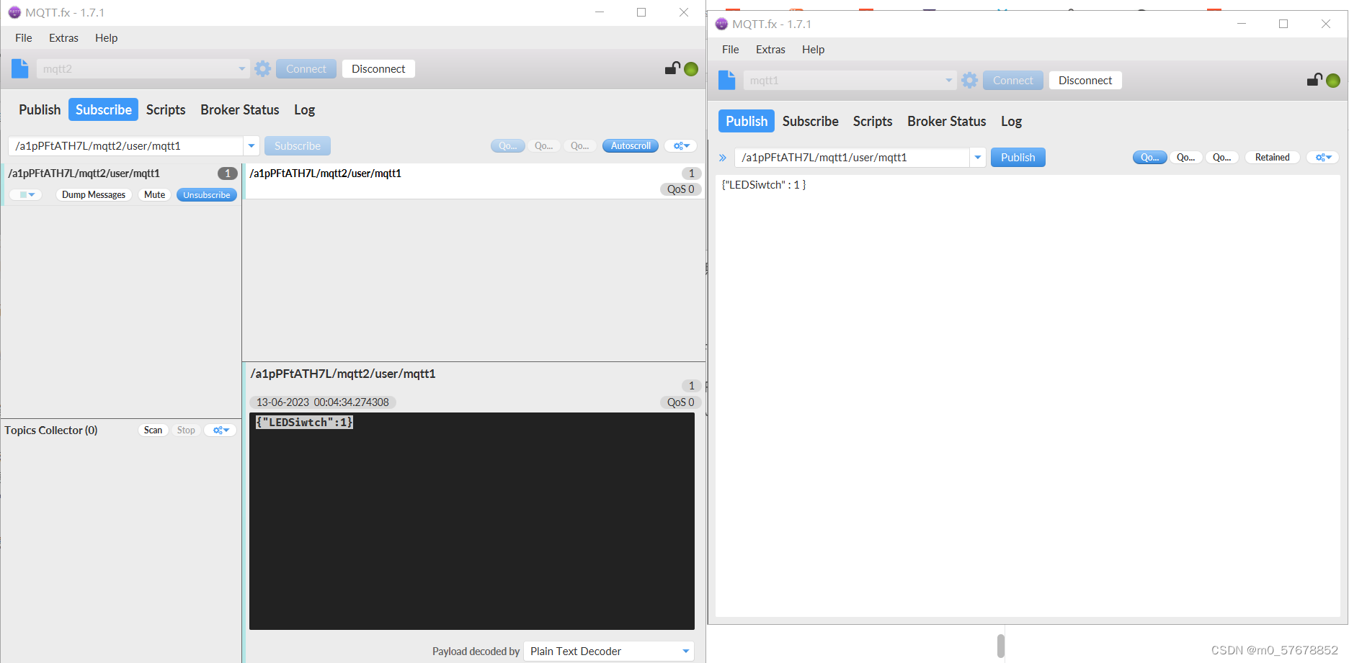This screenshot has width=1349, height=663.
Task: Click received payload {"LEDSiwtch":1} text
Action: click(305, 423)
